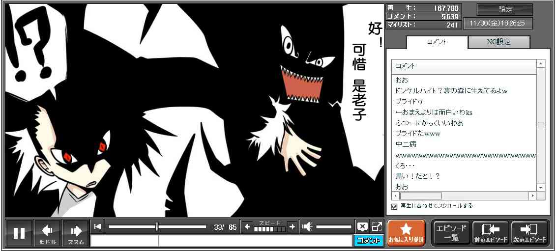Viewport: 556px width, 251px height.
Task: Hide on-screen comments using the X bubble icon
Action: [x=362, y=226]
